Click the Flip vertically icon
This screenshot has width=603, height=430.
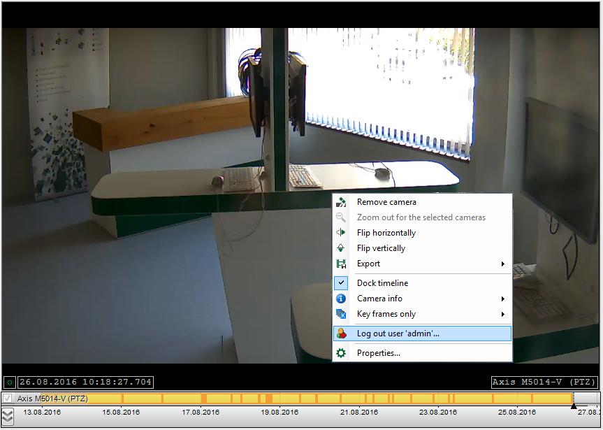[341, 248]
